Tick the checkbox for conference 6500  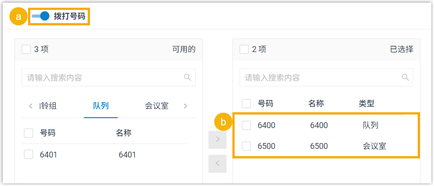tap(246, 146)
